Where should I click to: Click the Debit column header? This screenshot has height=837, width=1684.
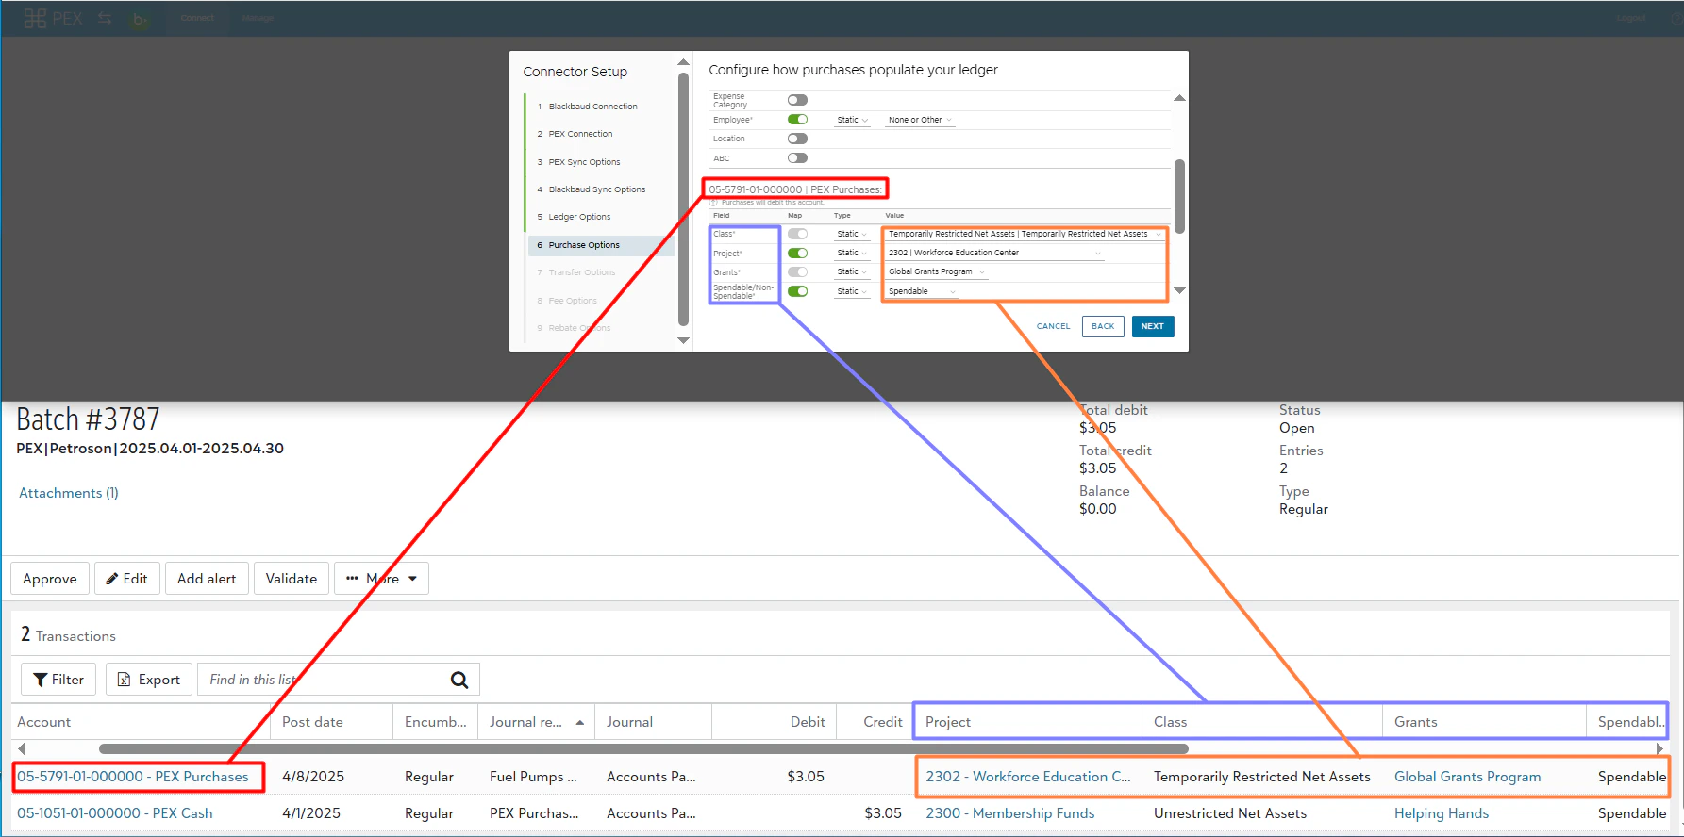pyautogui.click(x=775, y=722)
